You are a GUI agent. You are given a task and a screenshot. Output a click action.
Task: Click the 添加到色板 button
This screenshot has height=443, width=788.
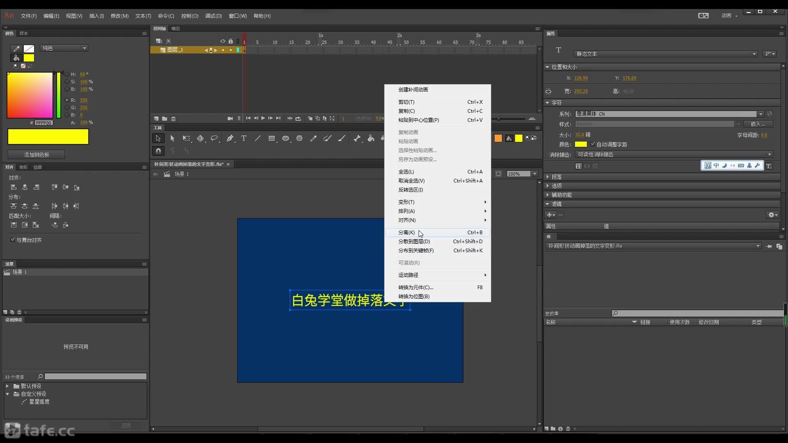tap(36, 155)
